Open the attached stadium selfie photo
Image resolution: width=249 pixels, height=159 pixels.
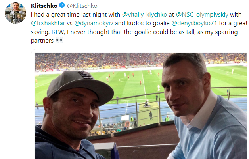[141, 106]
